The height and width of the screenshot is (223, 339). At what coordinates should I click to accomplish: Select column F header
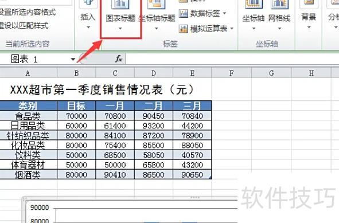click(232, 73)
